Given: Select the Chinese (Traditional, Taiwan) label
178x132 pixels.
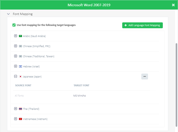Looking at the screenshot, I should pos(39,56).
